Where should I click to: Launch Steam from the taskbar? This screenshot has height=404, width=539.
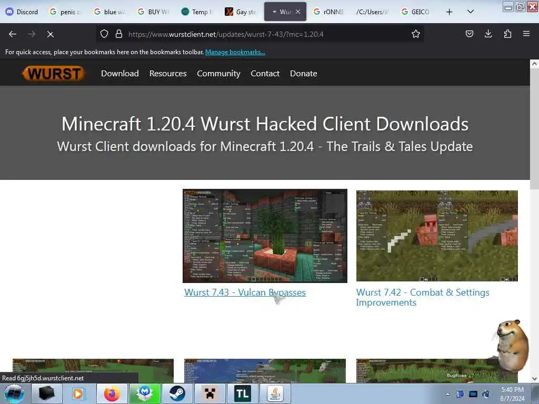click(x=177, y=393)
